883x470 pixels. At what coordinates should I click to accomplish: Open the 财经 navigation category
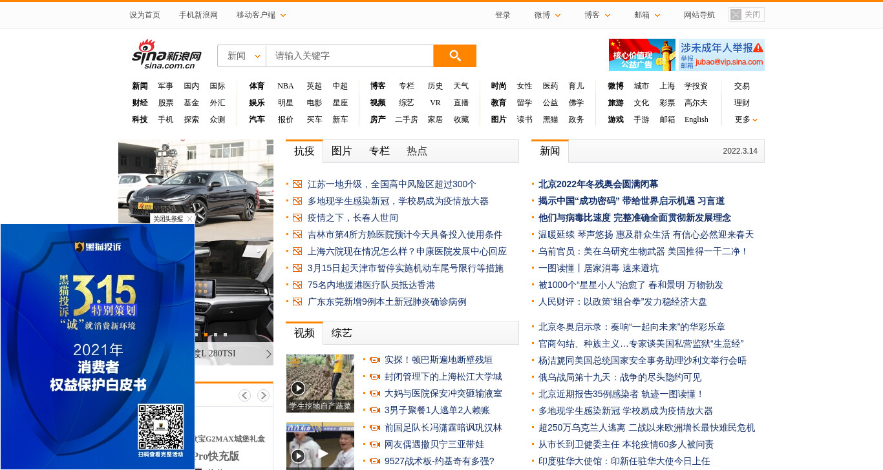[140, 103]
